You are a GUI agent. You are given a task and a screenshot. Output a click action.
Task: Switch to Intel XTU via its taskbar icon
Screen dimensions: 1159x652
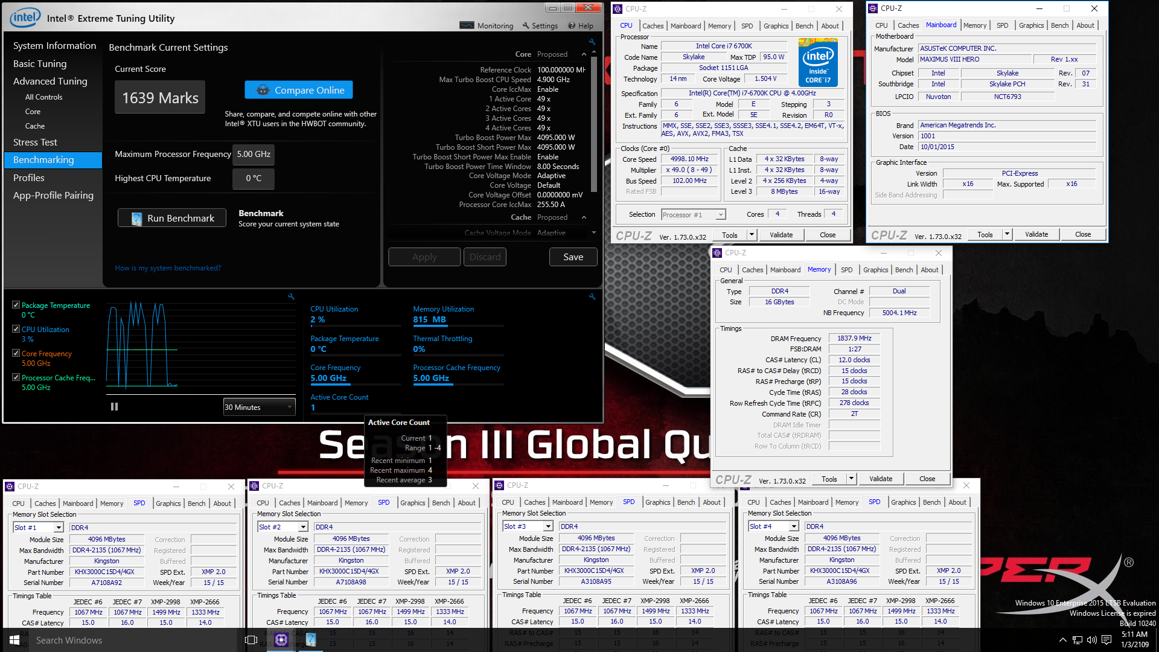point(311,640)
